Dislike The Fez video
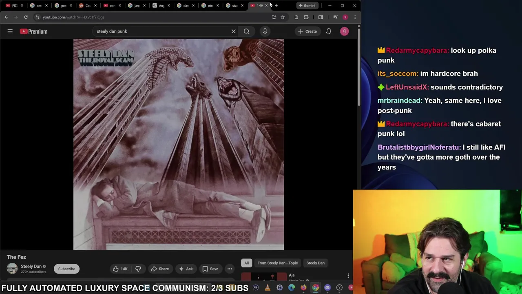The height and width of the screenshot is (294, 522). point(138,269)
